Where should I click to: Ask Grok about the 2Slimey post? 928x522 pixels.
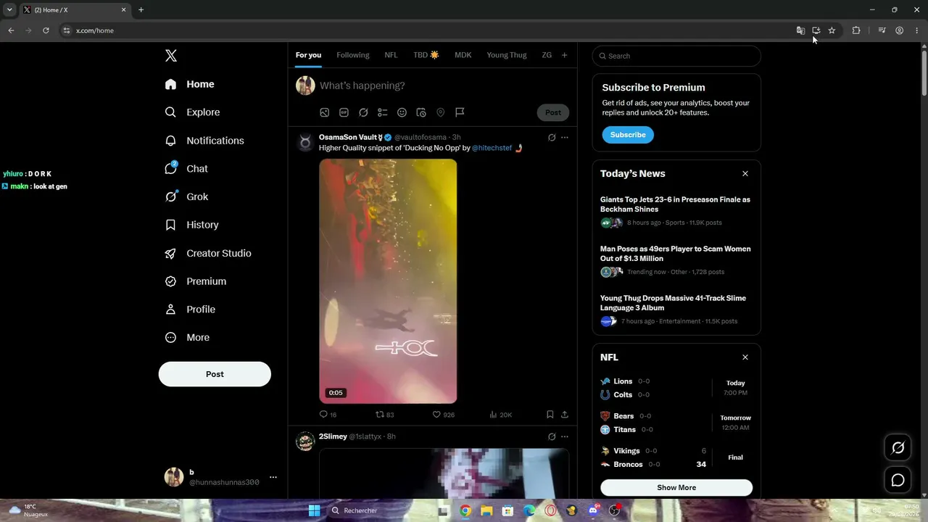(552, 436)
